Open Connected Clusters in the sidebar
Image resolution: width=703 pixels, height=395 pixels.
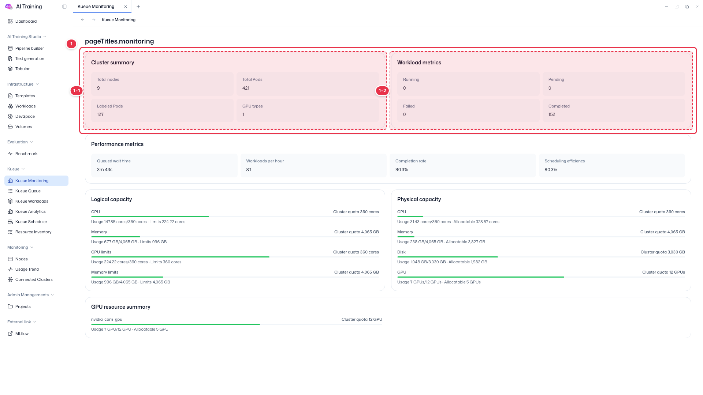coord(36,279)
